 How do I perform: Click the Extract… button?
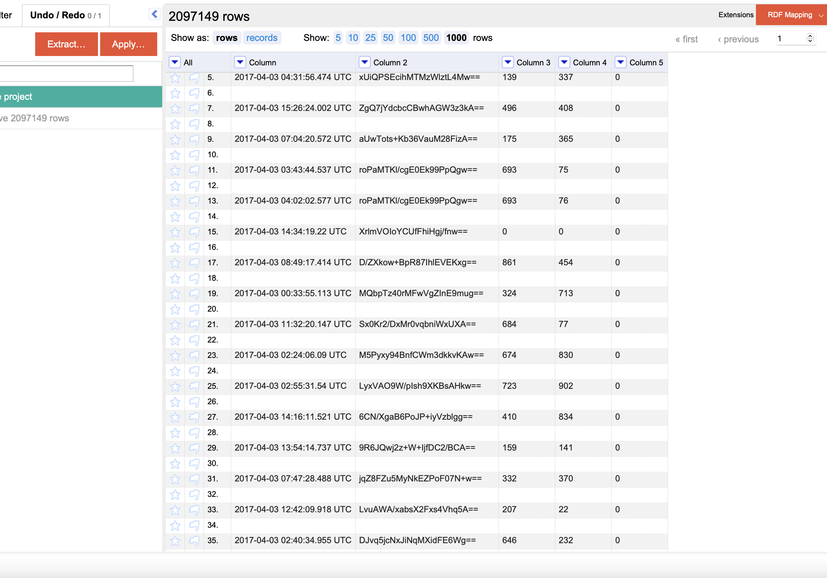(x=66, y=44)
